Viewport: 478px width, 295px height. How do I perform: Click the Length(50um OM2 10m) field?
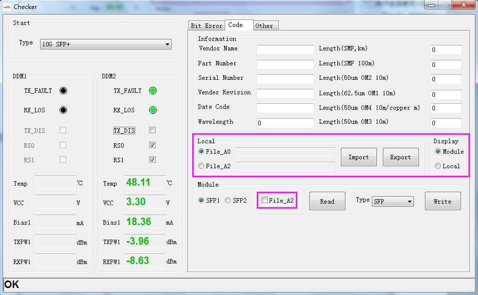[446, 79]
